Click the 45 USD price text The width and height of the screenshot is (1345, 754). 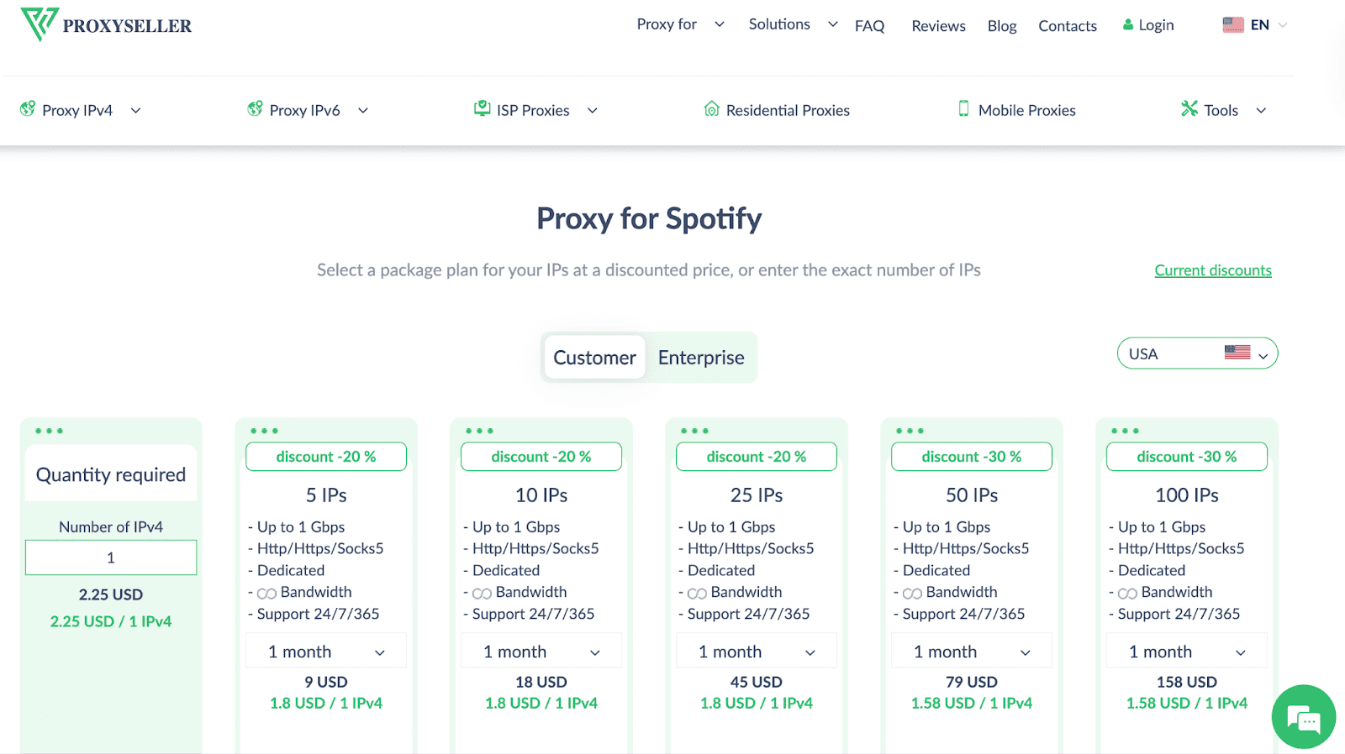(757, 682)
